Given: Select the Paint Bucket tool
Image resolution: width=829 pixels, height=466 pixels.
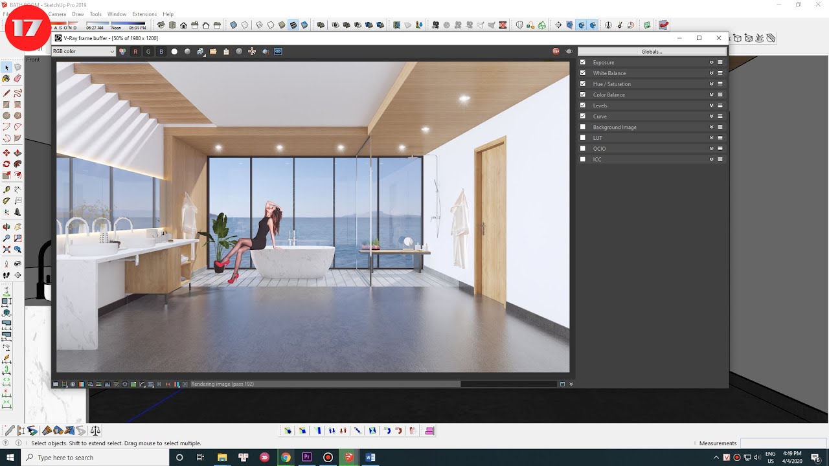Looking at the screenshot, I should pyautogui.click(x=6, y=78).
